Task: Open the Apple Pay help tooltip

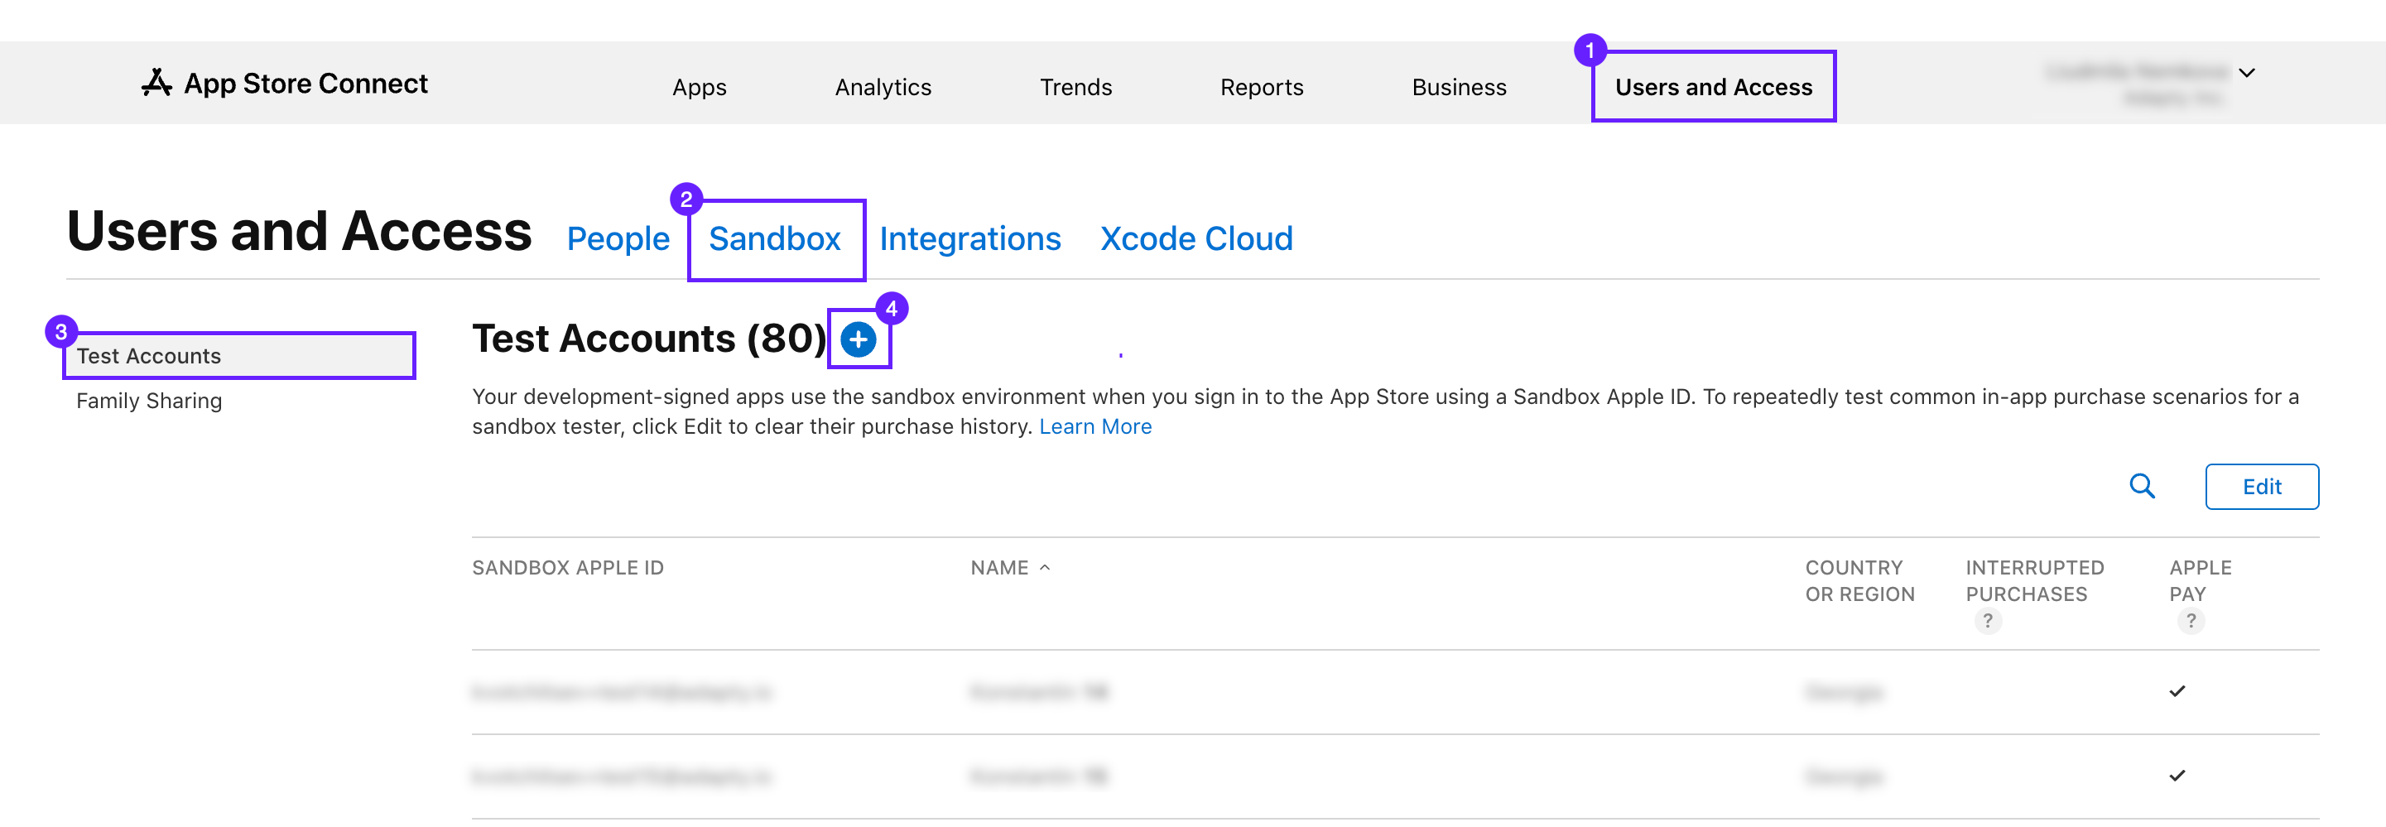Action: [2191, 621]
